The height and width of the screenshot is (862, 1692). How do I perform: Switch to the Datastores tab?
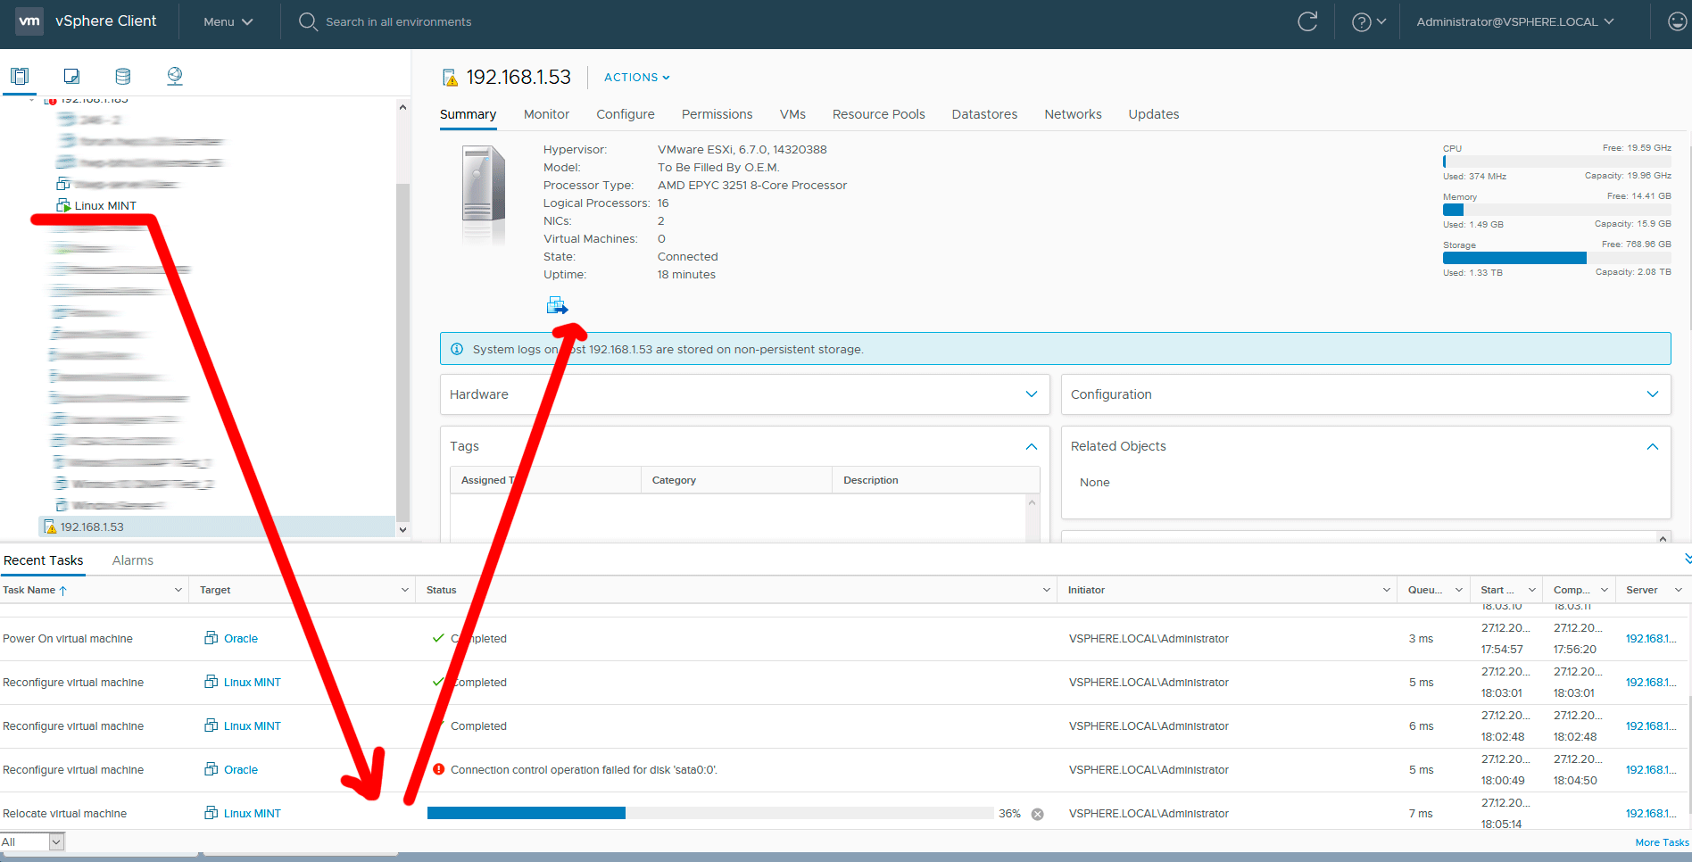(984, 114)
